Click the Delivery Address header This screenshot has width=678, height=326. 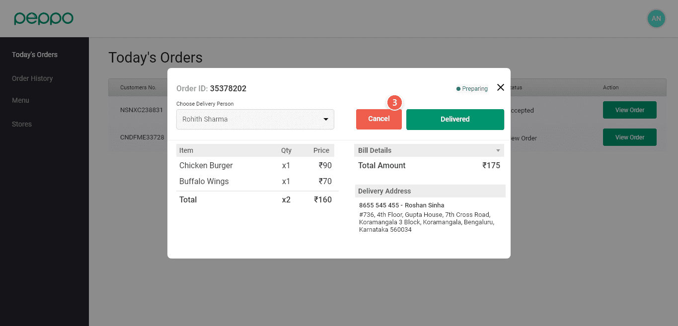[x=384, y=191]
